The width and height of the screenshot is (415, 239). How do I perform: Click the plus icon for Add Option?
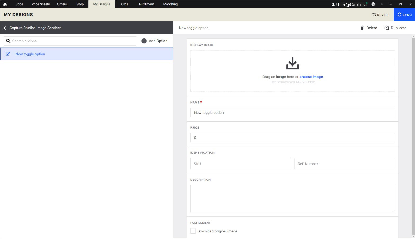coord(144,41)
